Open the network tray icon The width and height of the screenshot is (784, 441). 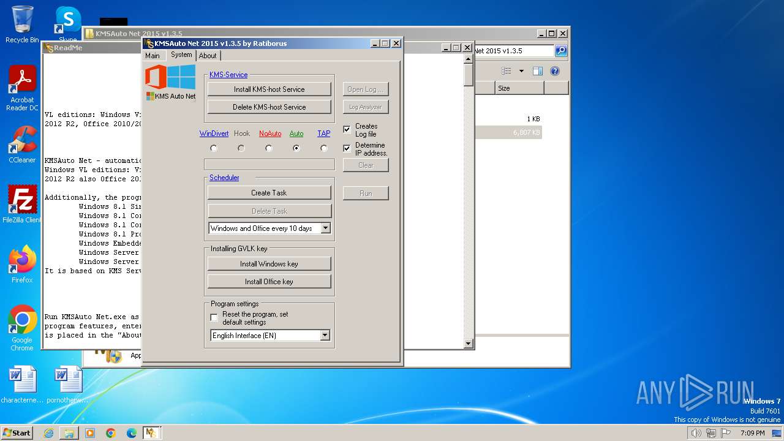pos(711,433)
